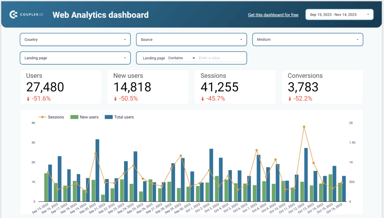Click the caret icon on the Medium filter
Image resolution: width=384 pixels, height=218 pixels.
point(358,39)
